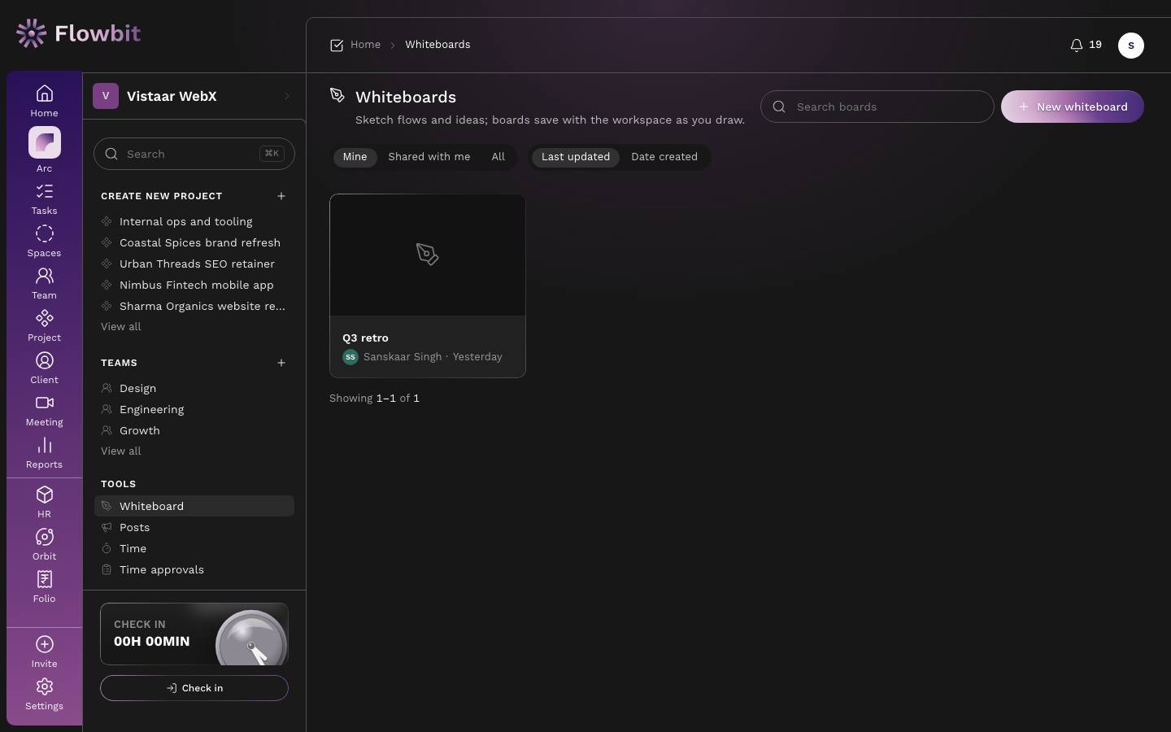This screenshot has width=1171, height=732.
Task: Focus the Search boards field
Action: [x=877, y=107]
